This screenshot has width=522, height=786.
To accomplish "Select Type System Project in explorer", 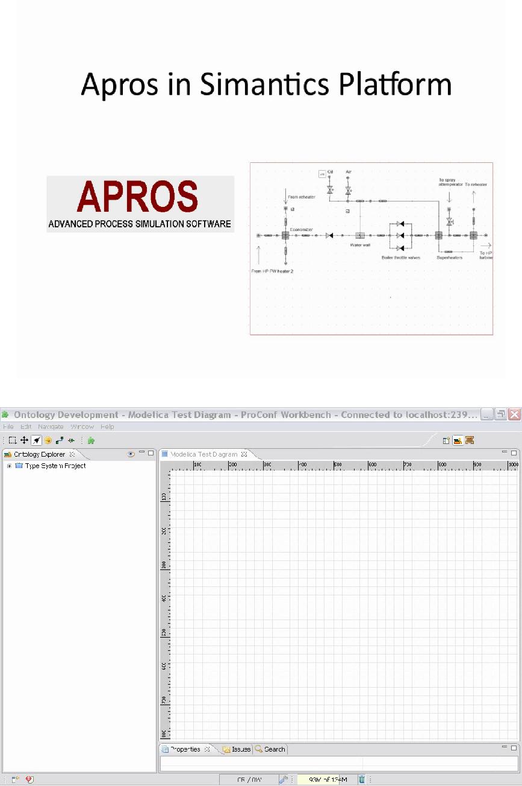I will tap(55, 466).
